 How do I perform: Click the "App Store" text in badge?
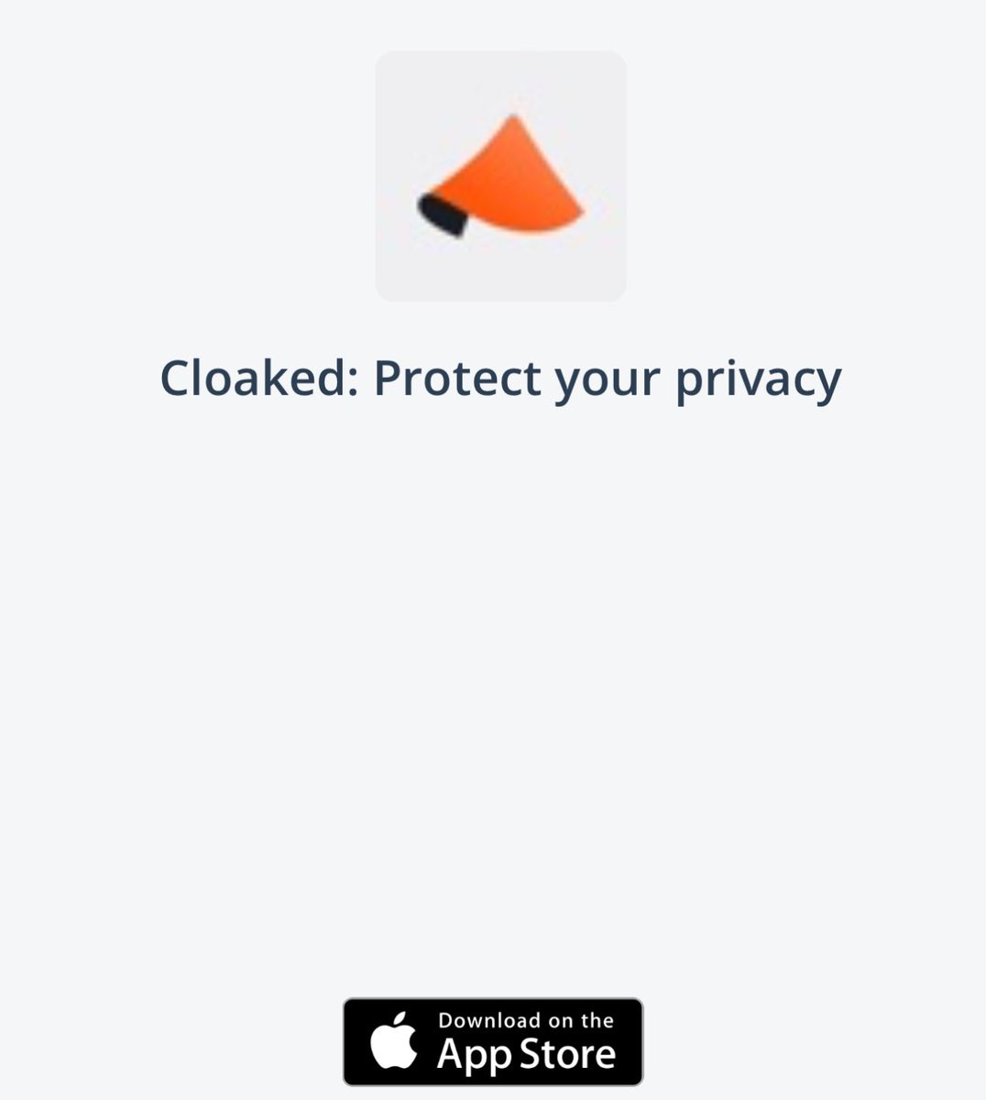(526, 1054)
